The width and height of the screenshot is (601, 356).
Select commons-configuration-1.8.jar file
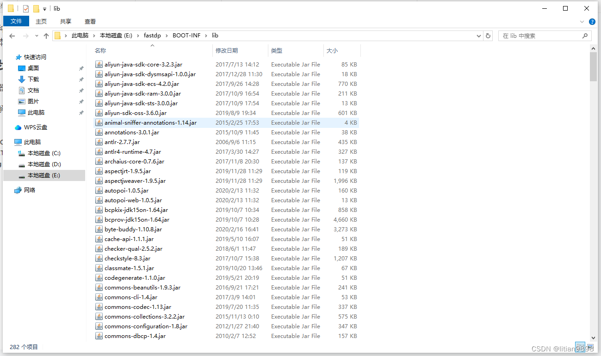point(226,326)
